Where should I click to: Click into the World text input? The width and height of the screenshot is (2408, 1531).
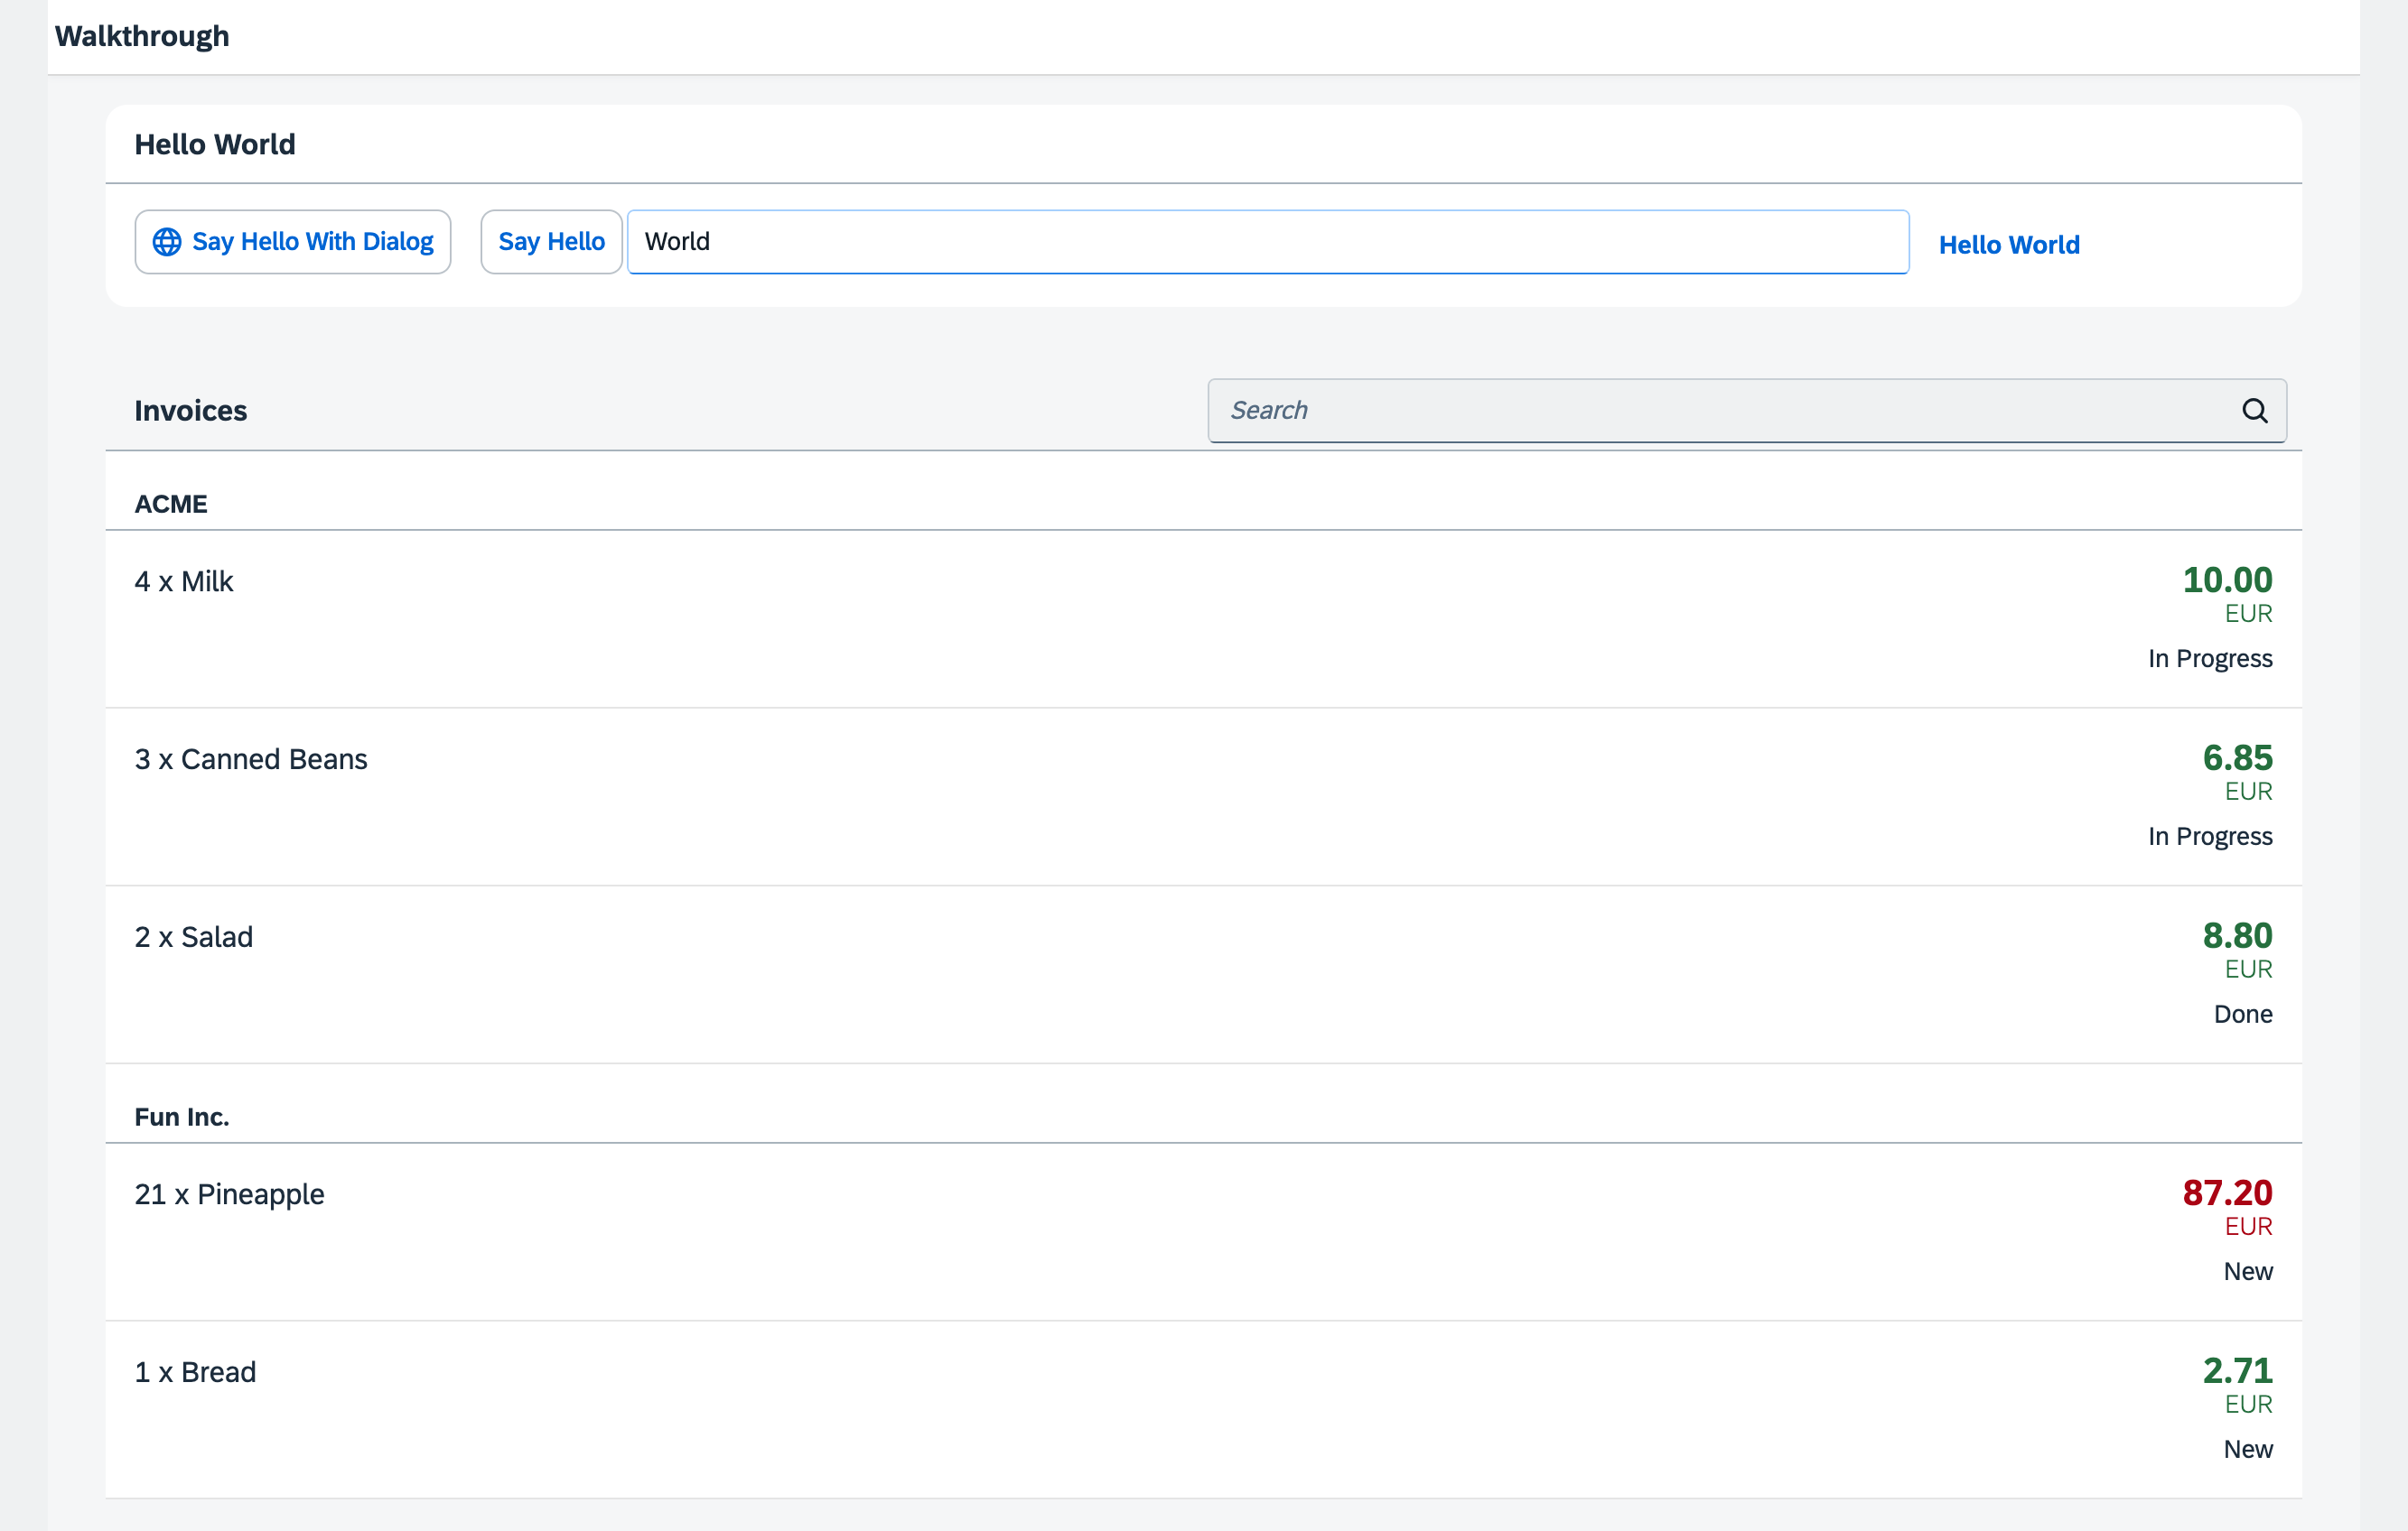click(x=1266, y=242)
